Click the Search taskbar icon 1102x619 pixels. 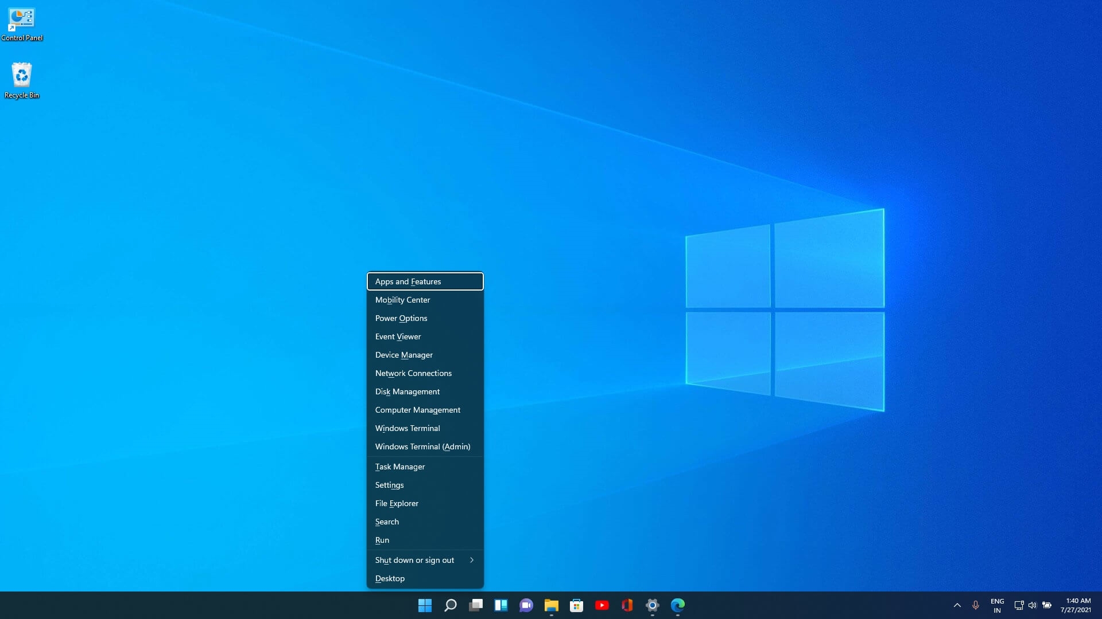click(451, 605)
